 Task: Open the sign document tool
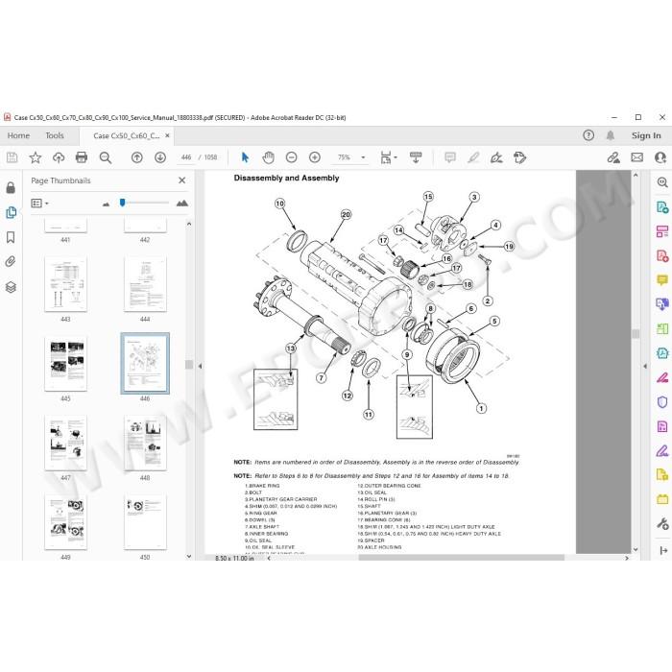(496, 157)
